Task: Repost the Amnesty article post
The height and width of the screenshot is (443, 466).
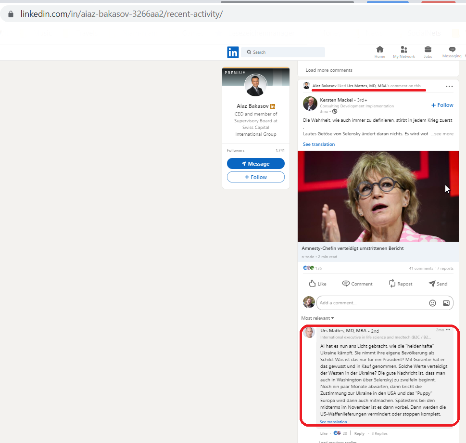Action: click(x=400, y=284)
